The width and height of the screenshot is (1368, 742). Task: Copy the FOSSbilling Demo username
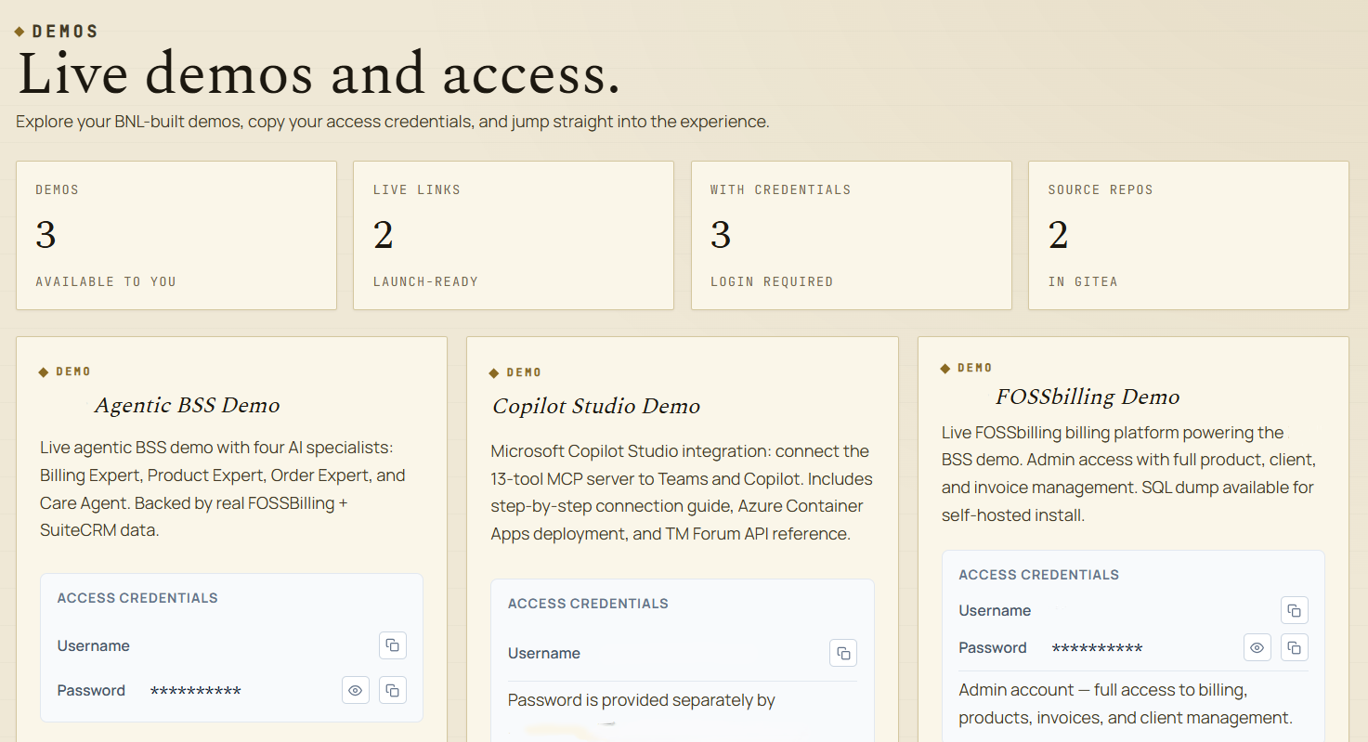click(1295, 610)
